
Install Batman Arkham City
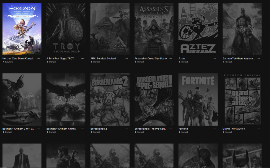click(x=7, y=132)
